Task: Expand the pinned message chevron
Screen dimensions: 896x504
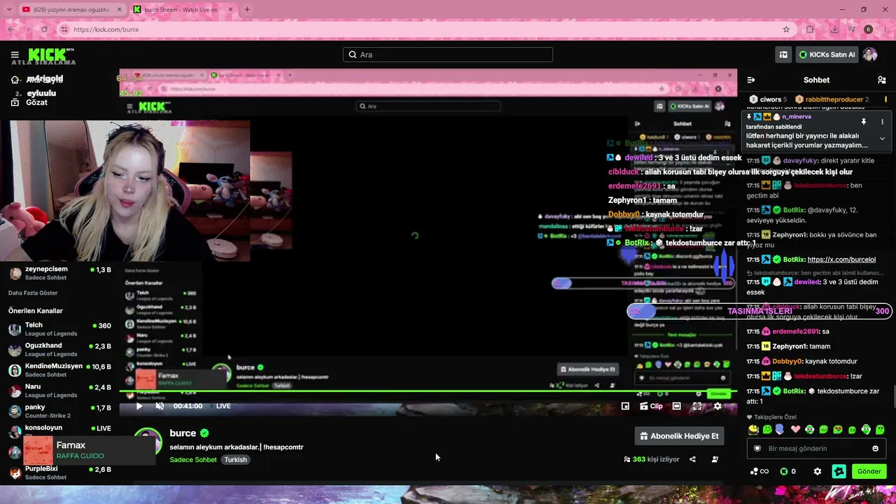Action: (x=882, y=139)
